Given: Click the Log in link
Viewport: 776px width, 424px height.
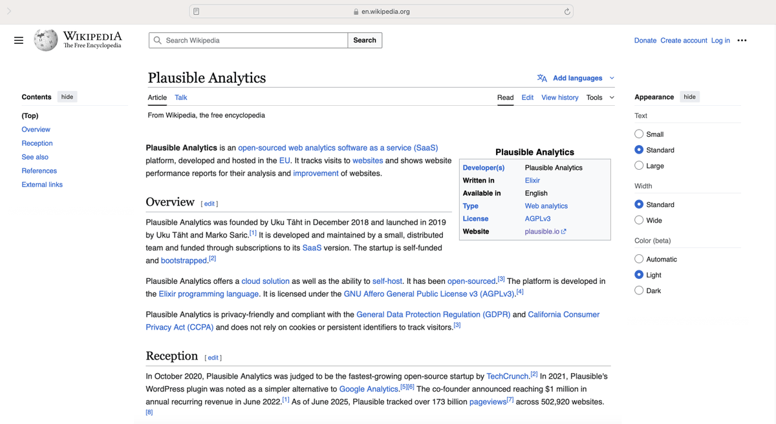Looking at the screenshot, I should pyautogui.click(x=720, y=40).
